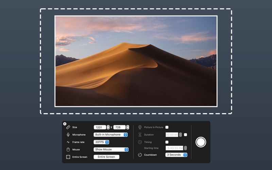The image size is (272, 170).
Task: Enable the Duration checkbox
Action: tap(185, 135)
